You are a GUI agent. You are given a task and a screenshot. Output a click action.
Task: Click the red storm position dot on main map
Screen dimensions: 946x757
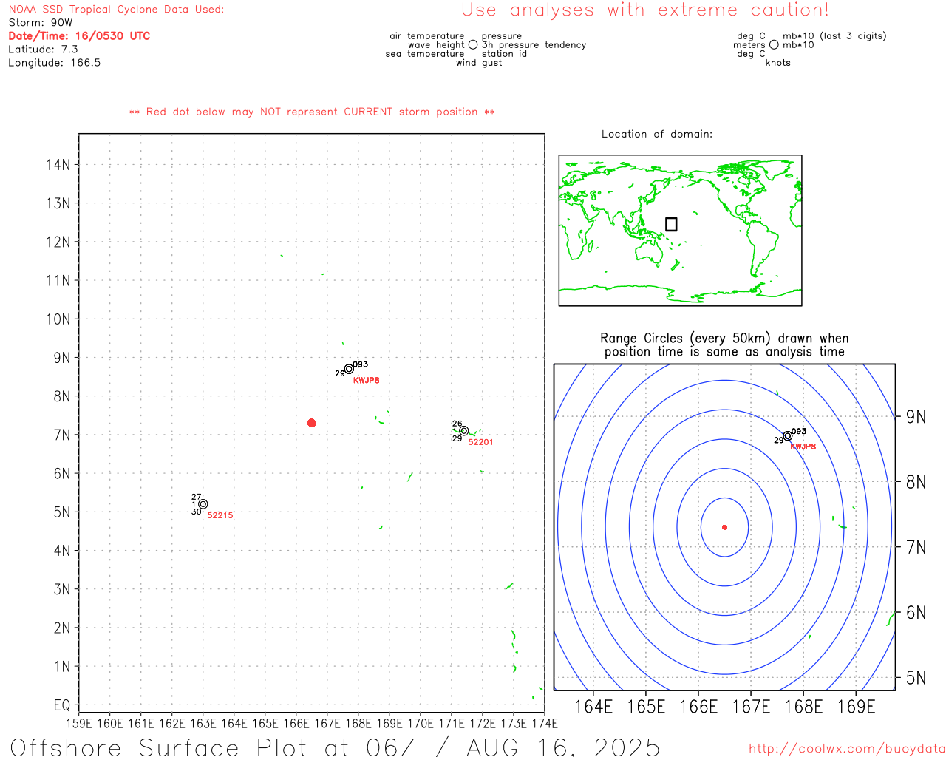point(311,423)
